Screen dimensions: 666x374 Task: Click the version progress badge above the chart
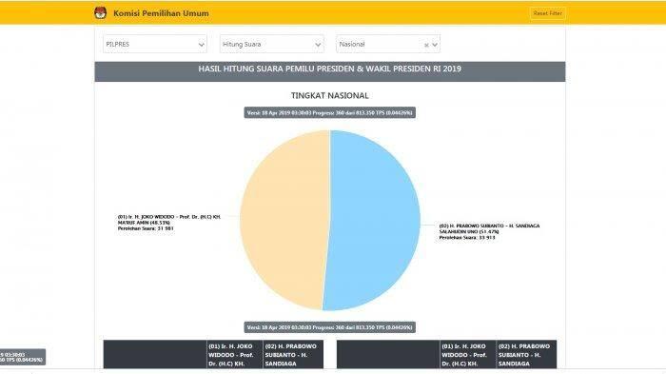(x=329, y=113)
